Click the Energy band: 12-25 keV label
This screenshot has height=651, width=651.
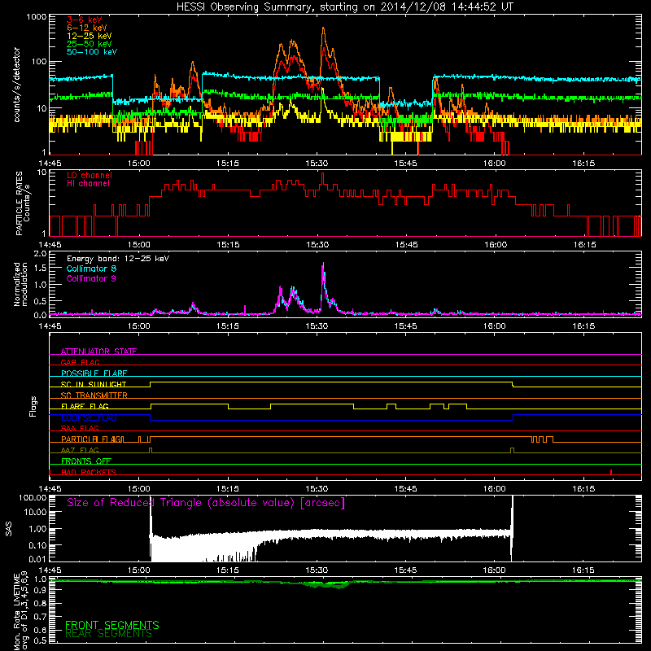click(x=118, y=259)
